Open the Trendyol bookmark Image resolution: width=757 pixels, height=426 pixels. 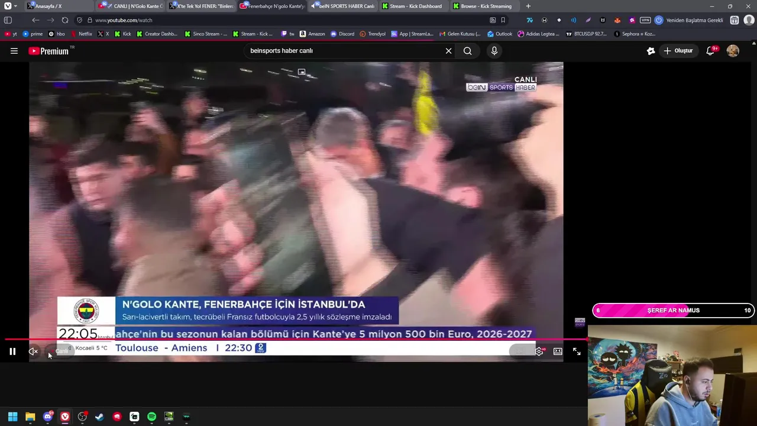(x=373, y=34)
